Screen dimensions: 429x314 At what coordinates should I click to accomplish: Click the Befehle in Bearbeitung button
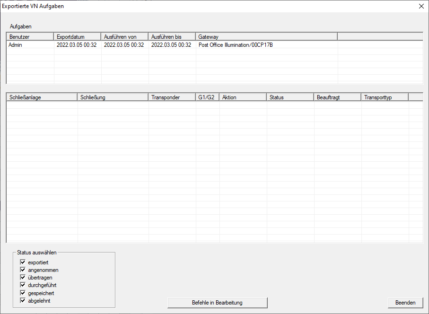tap(218, 303)
